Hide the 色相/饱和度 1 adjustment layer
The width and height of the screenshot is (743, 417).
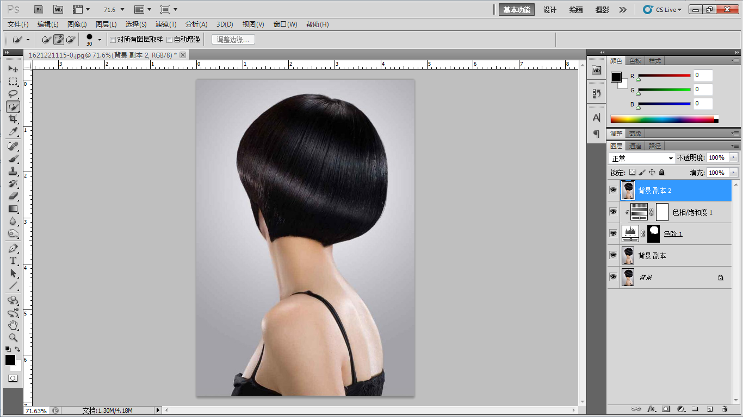(x=613, y=212)
